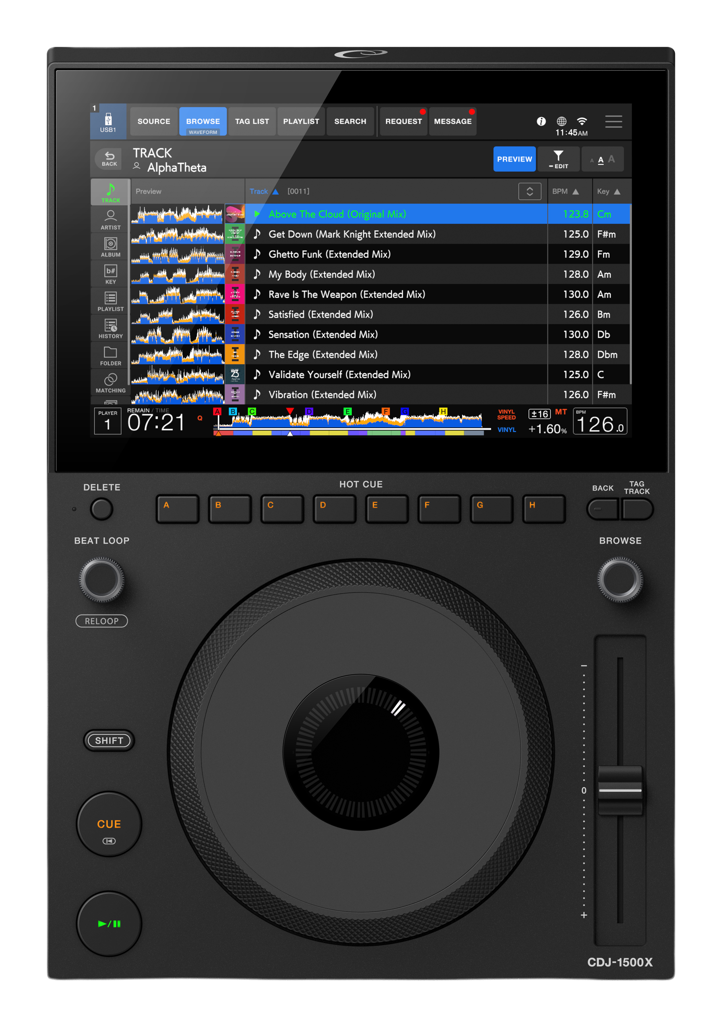Change font size with the A A A control
The width and height of the screenshot is (722, 1028).
point(602,159)
